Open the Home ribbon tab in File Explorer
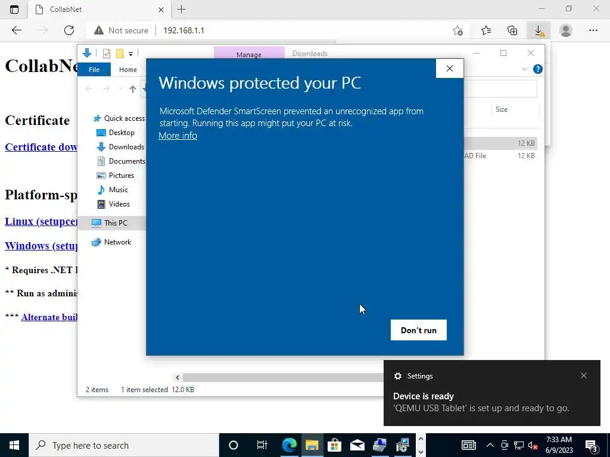The height and width of the screenshot is (457, 610). [x=128, y=70]
